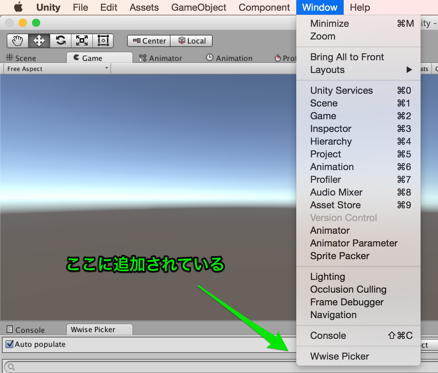Choose Hierarchy menu entry
The width and height of the screenshot is (438, 373).
358,141
